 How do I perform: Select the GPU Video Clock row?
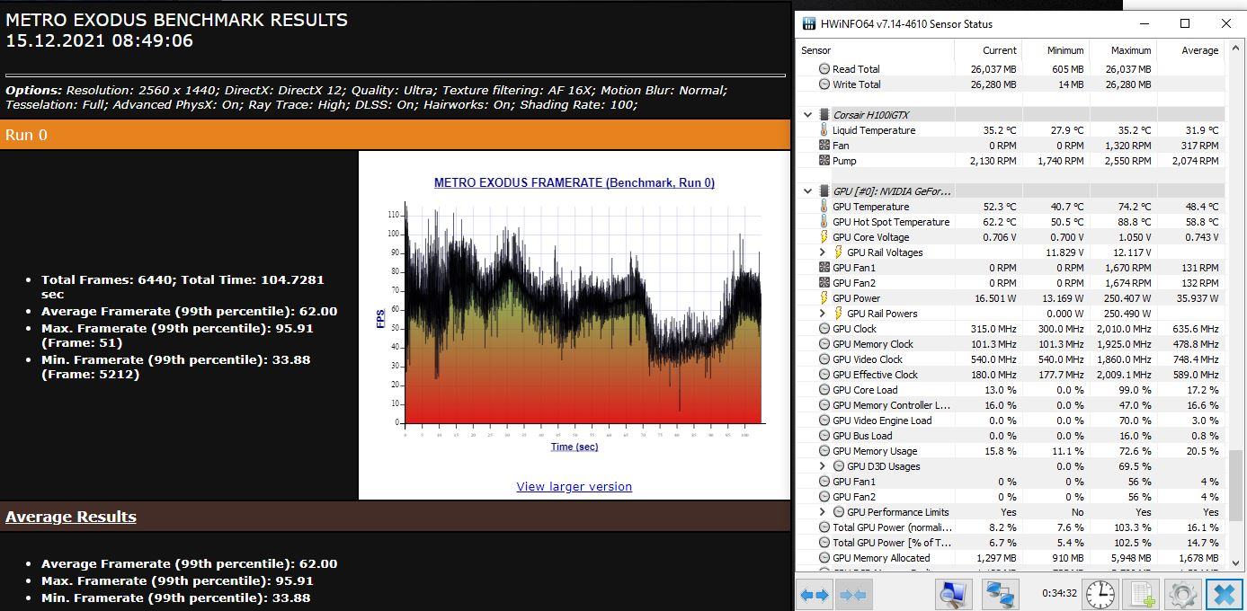click(1011, 359)
